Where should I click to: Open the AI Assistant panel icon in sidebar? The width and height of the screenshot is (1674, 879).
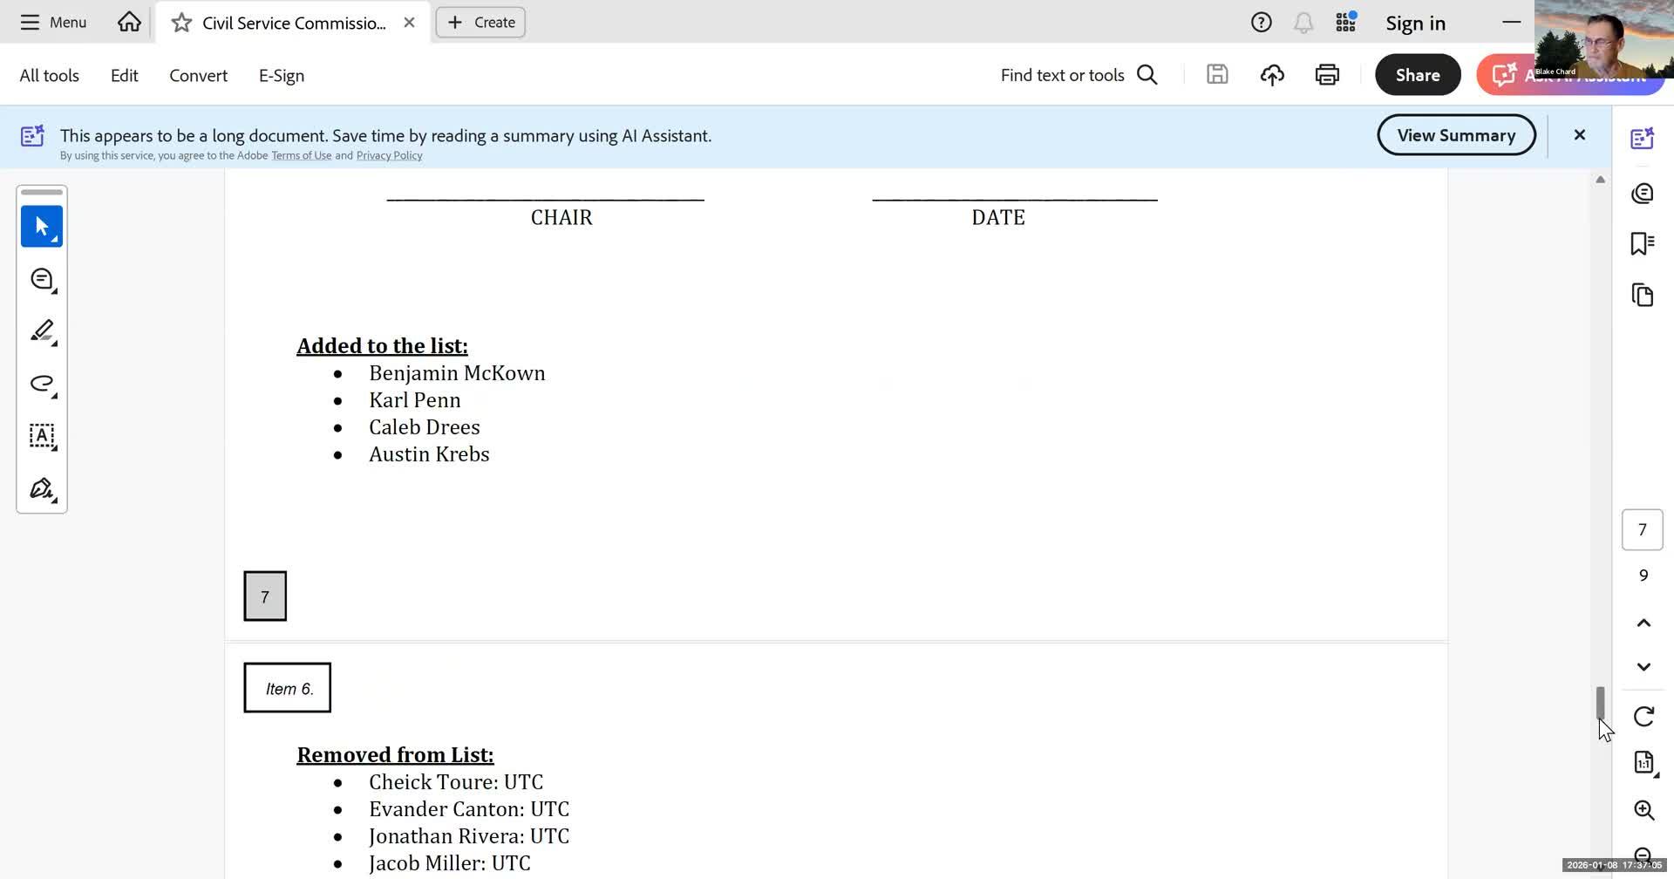[x=1643, y=138]
